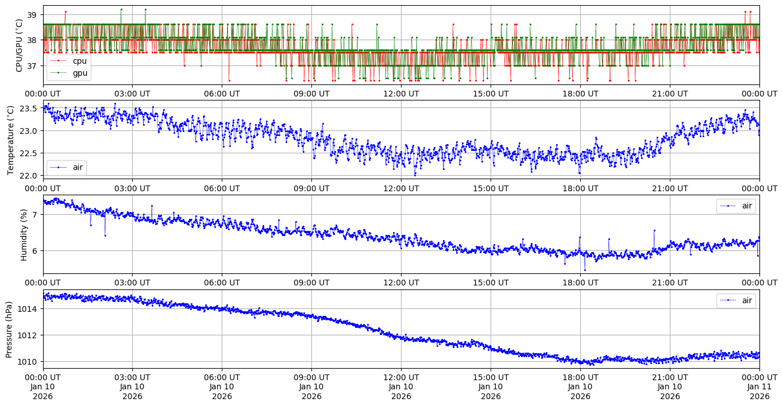Screen dimensions: 783x406
Task: Click the Temperature (°C) y-axis label
Action: 11,140
